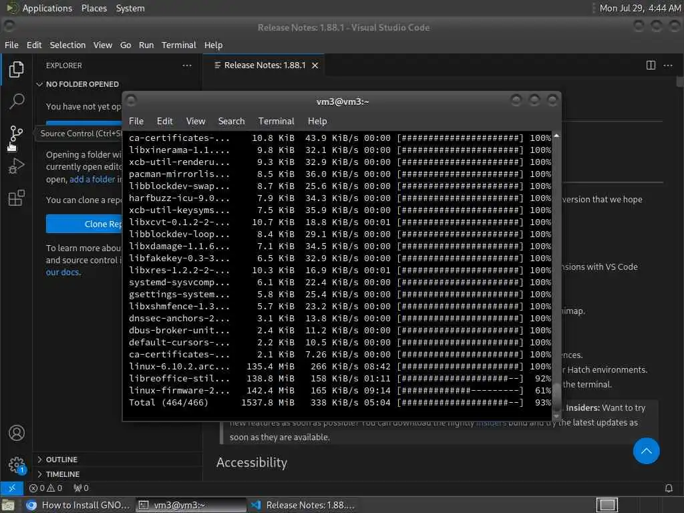This screenshot has height=513, width=684.
Task: Open the Accounts menu icon
Action: [16, 433]
